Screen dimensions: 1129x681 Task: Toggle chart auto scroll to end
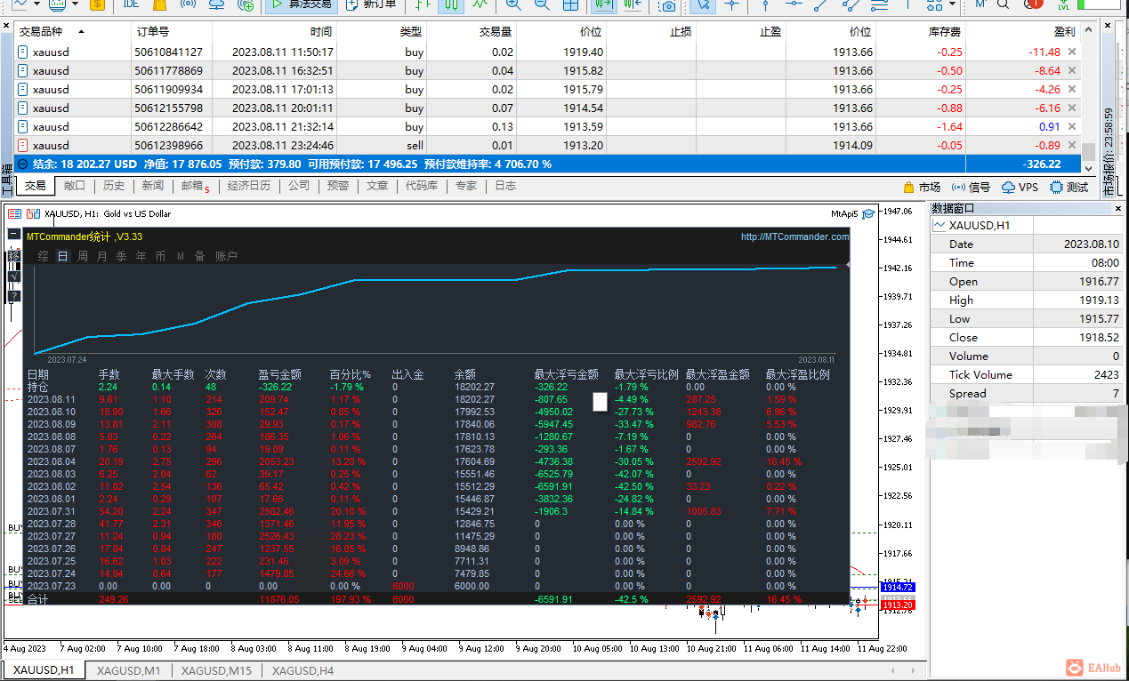(x=604, y=4)
